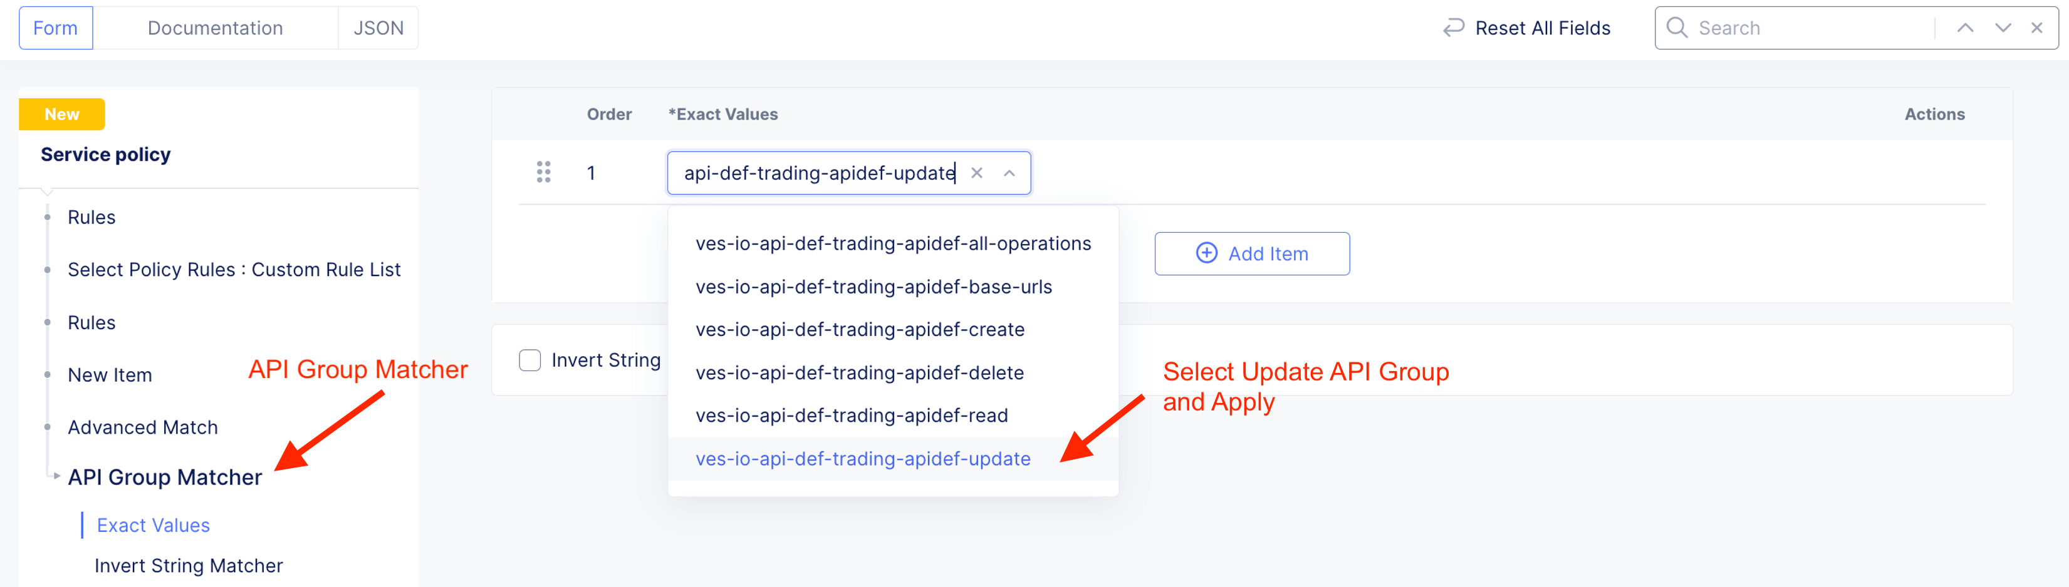Select ves-io-api-def-trading-apidef-update option
This screenshot has height=587, width=2069.
click(x=863, y=459)
